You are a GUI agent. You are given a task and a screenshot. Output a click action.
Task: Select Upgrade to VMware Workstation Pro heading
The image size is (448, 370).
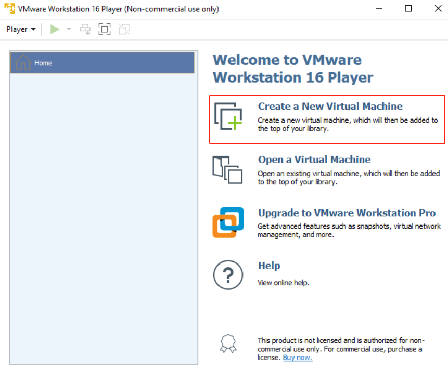click(347, 213)
